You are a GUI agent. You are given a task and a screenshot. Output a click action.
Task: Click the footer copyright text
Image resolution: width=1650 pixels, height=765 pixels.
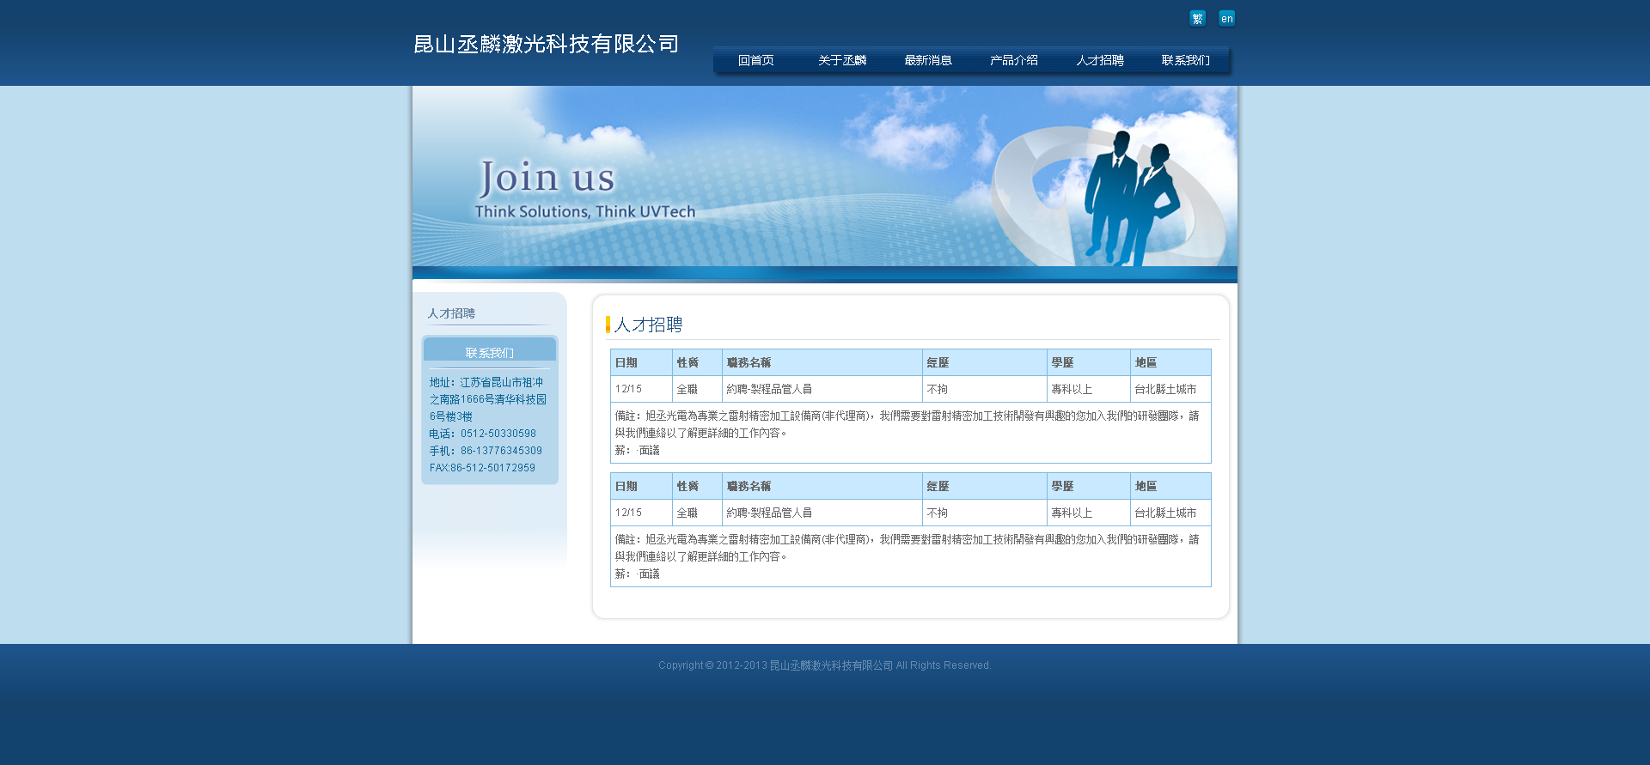[x=824, y=665]
